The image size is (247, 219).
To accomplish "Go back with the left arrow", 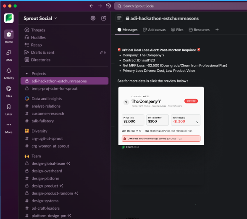I will [x=92, y=6].
